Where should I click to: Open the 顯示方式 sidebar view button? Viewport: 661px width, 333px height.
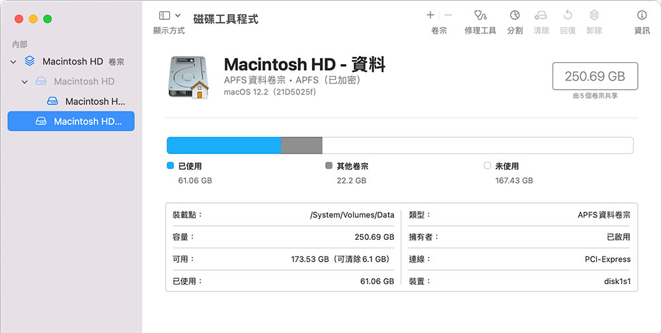[x=165, y=16]
